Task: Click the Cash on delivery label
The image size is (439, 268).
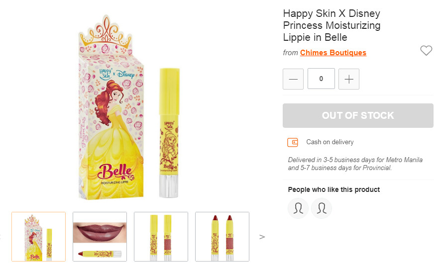Action: click(x=329, y=142)
